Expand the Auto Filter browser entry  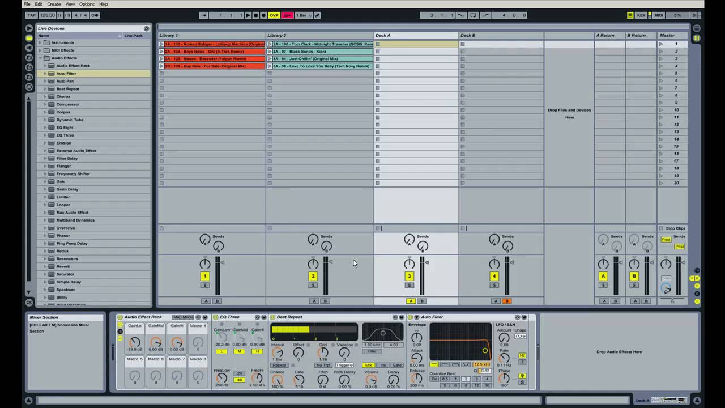tap(45, 74)
